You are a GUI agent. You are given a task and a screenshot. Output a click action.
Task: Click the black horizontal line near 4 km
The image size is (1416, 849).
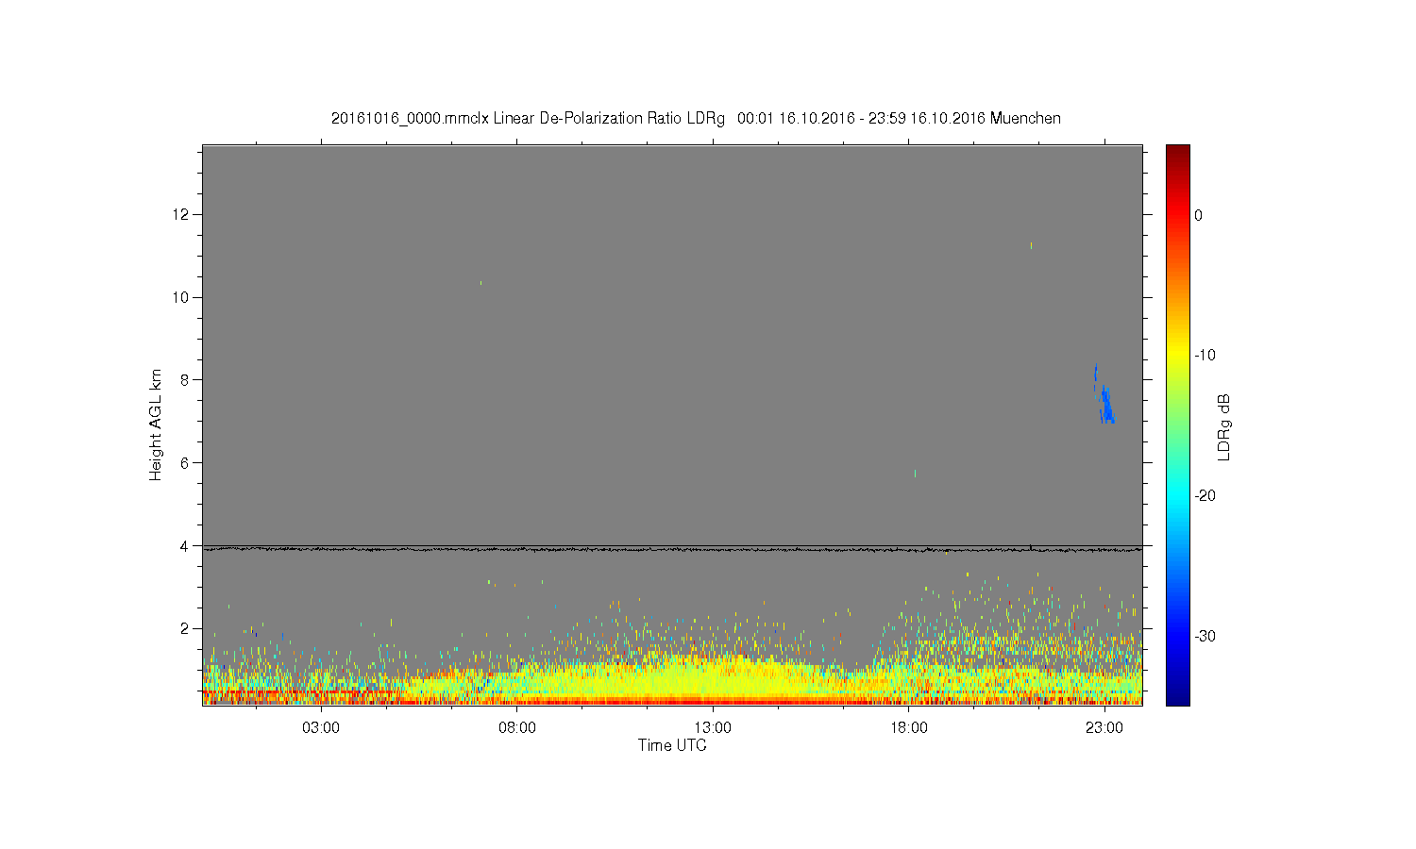point(672,548)
